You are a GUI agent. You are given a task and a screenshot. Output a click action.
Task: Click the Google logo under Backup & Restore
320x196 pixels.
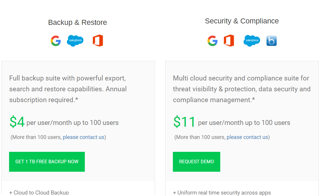(56, 41)
